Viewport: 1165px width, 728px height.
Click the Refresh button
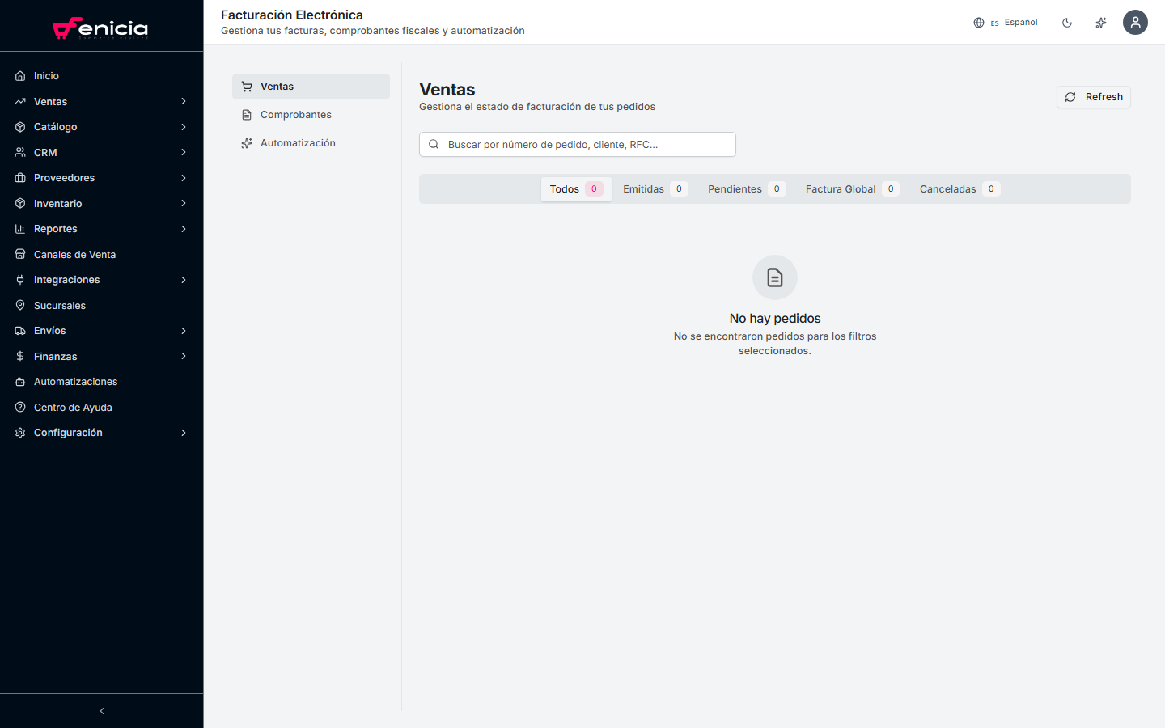pyautogui.click(x=1093, y=97)
